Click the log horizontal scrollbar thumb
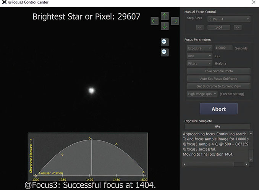Image resolution: width=259 pixels, height=190 pixels. click(210, 164)
